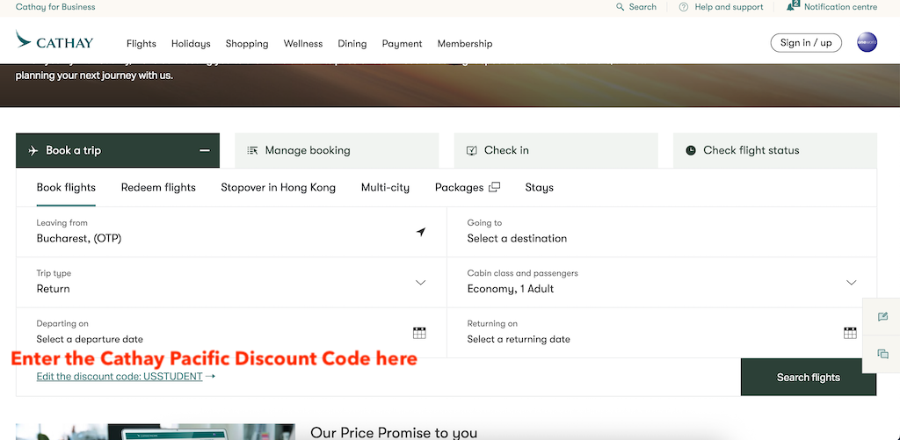Click the Packages external link icon
Screen dimensions: 900x440
[494, 187]
